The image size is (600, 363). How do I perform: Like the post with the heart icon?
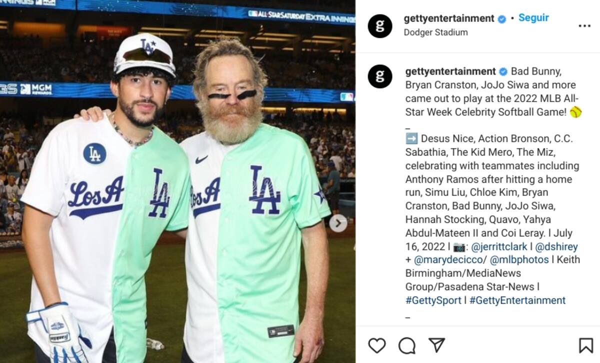click(377, 345)
